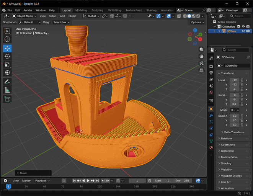Select the Select Box tool icon
Screen dimensions: 253x196
[x=7, y=31]
